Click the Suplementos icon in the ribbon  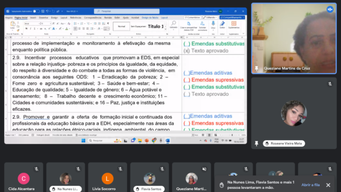point(234,25)
